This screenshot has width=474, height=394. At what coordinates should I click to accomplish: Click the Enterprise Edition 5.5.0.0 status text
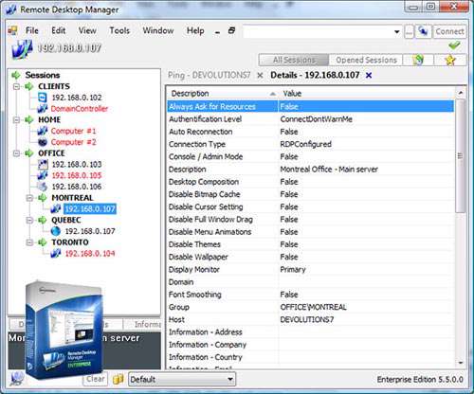[420, 380]
